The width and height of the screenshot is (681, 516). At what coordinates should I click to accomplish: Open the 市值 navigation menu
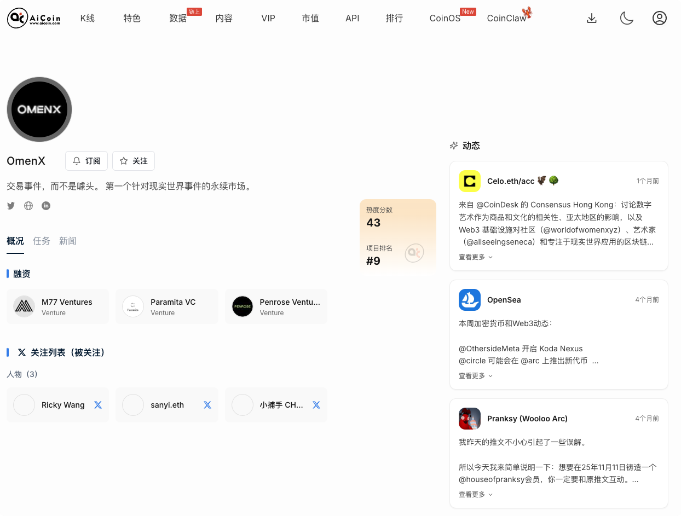coord(310,18)
